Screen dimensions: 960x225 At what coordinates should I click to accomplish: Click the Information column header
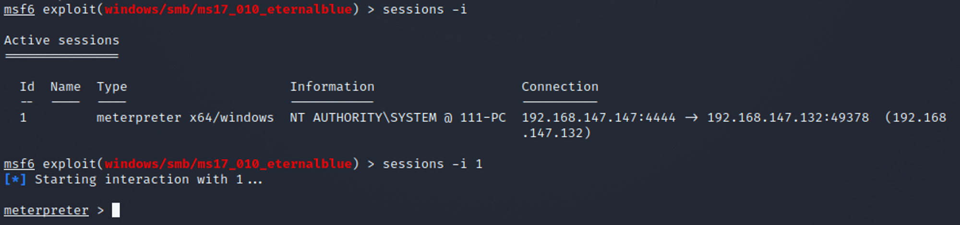coord(332,87)
